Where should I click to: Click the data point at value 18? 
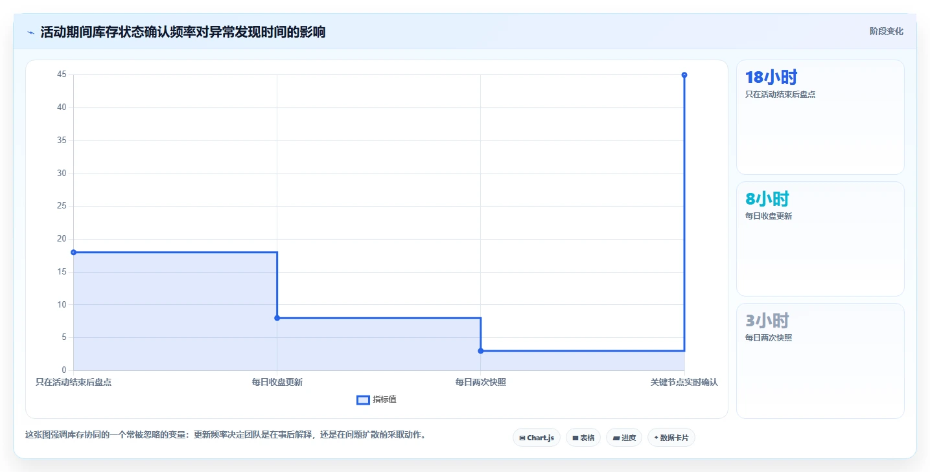coord(73,253)
